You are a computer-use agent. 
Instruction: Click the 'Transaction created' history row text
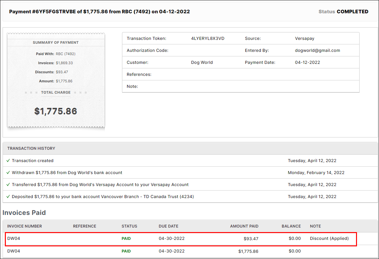(33, 160)
